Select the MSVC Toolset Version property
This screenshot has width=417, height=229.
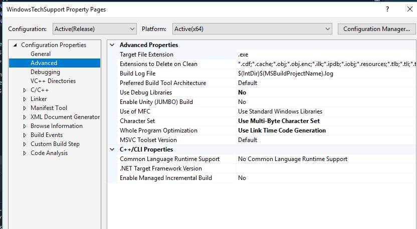[x=148, y=140]
